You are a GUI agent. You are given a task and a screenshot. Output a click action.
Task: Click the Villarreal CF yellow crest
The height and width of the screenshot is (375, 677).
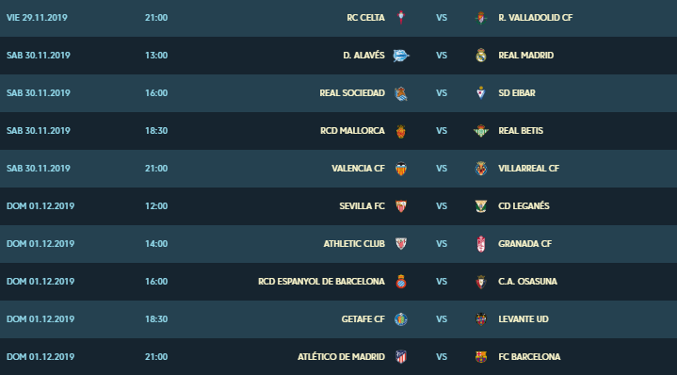(481, 169)
